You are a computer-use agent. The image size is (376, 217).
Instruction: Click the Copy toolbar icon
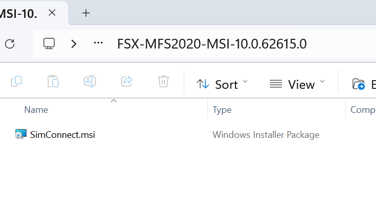click(16, 81)
